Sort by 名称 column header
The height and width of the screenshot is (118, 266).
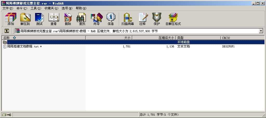point(44,38)
